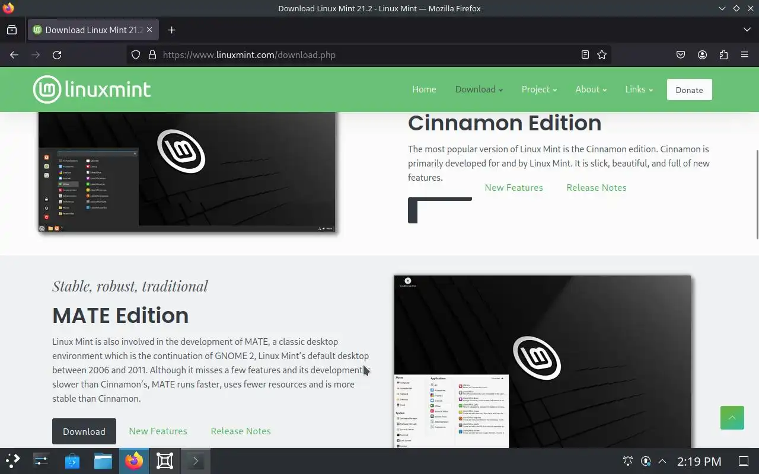
Task: Expand the Links navigation dropdown
Action: [639, 89]
